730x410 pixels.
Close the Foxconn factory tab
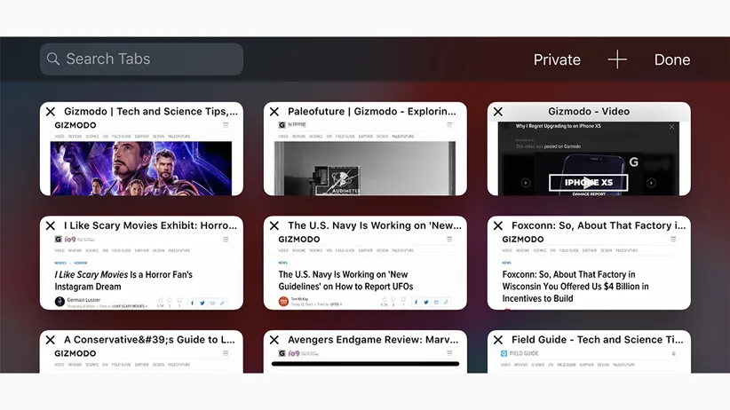click(x=498, y=226)
